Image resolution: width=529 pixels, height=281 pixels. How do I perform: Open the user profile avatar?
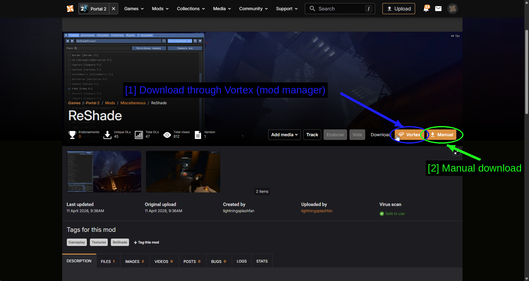452,9
